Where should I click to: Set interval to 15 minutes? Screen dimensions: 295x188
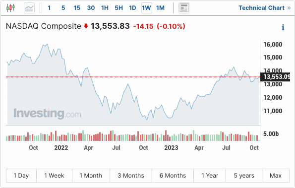click(x=77, y=8)
